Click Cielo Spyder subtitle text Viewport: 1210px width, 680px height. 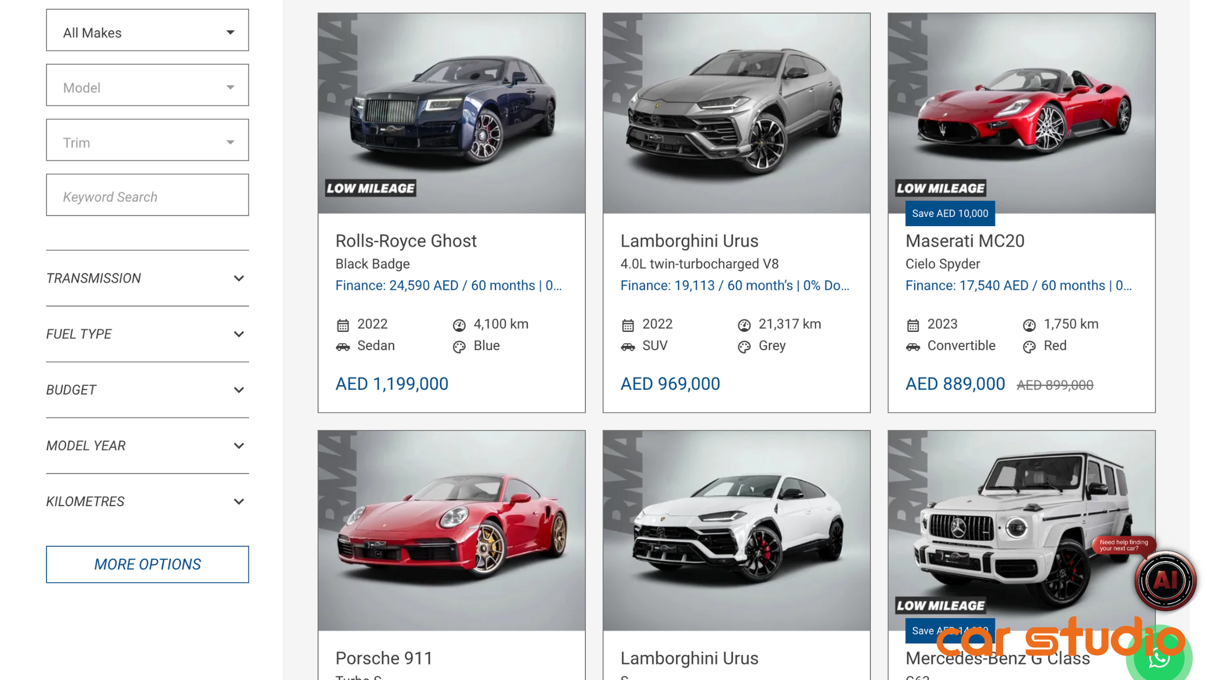942,264
